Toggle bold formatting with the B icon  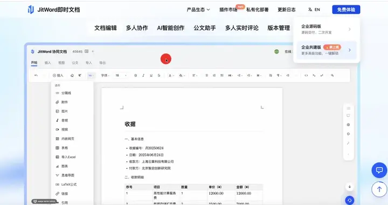click(136, 76)
